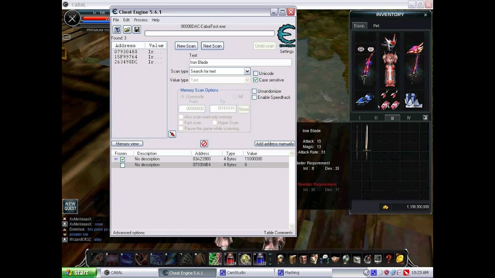The width and height of the screenshot is (495, 278).
Task: Uncheck Case sensitive
Action: pyautogui.click(x=255, y=80)
